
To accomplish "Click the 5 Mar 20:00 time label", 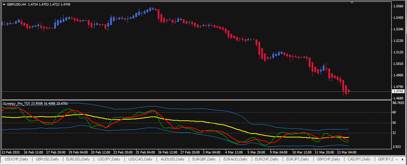I will point(256,152).
